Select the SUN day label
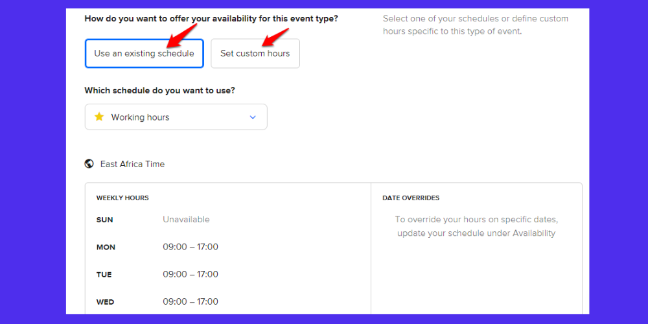 click(104, 220)
